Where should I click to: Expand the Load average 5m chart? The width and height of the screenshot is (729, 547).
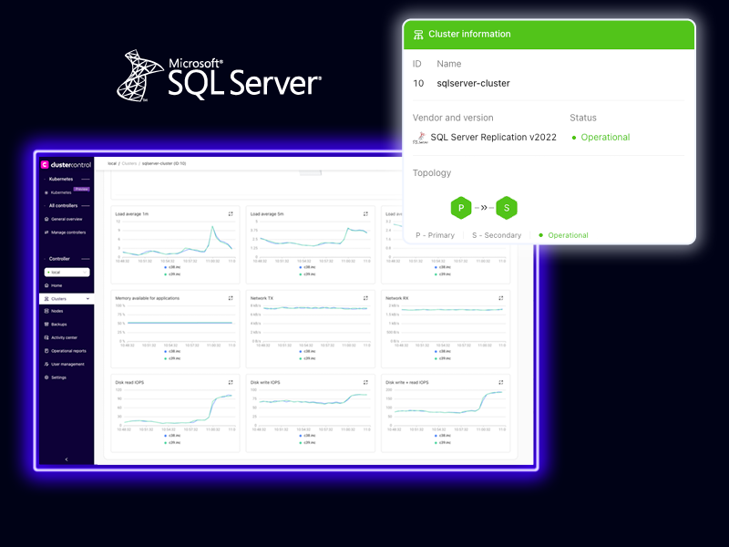pos(365,213)
